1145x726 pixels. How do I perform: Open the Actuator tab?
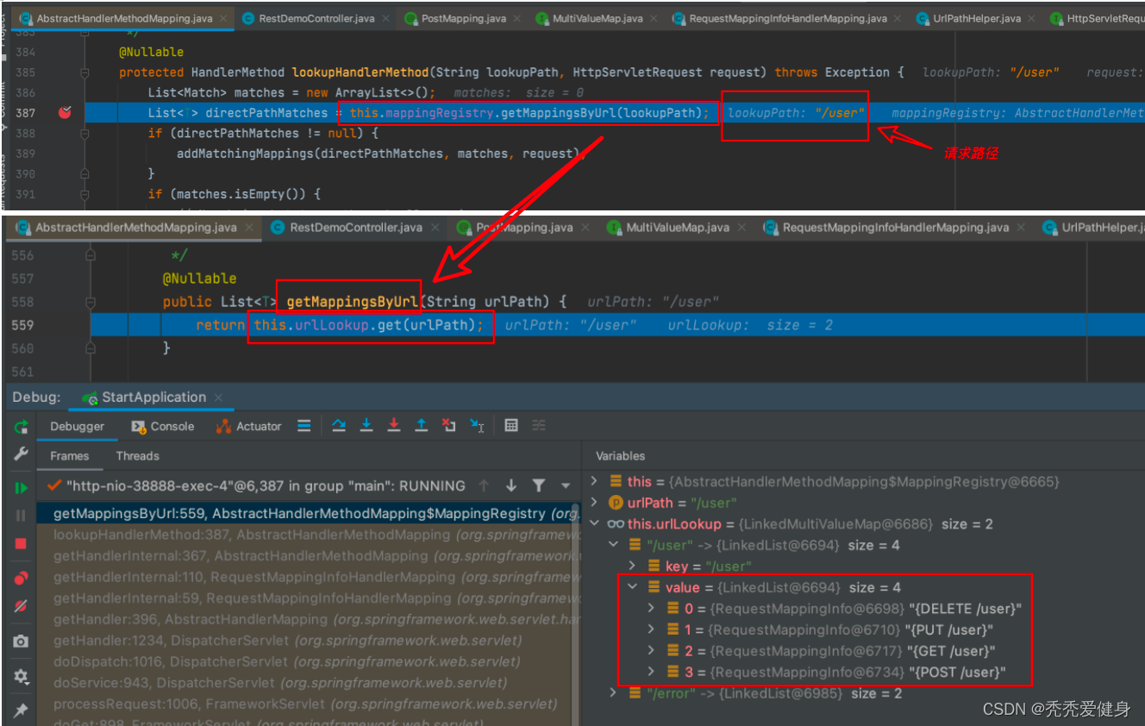click(x=249, y=426)
